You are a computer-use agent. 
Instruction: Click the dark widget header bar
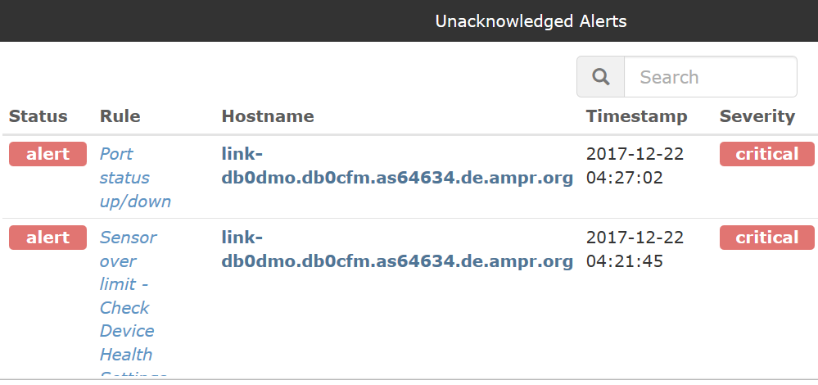click(409, 20)
